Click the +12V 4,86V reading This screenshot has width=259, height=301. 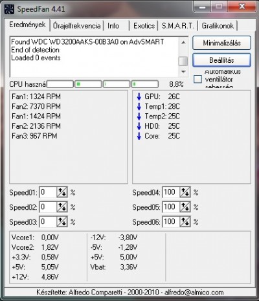(35, 277)
